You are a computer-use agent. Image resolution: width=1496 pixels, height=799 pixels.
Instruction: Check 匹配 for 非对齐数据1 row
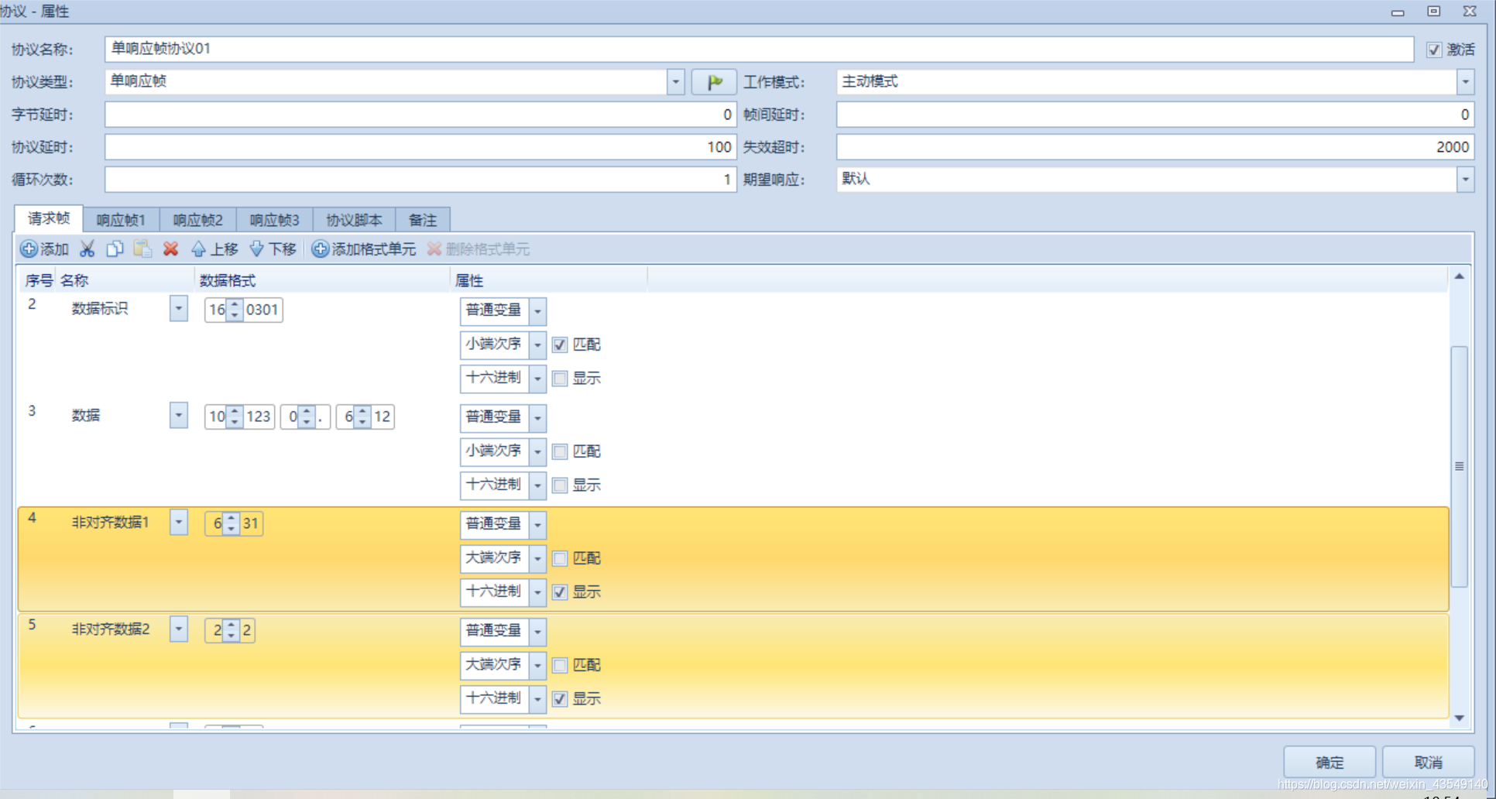pyautogui.click(x=560, y=558)
